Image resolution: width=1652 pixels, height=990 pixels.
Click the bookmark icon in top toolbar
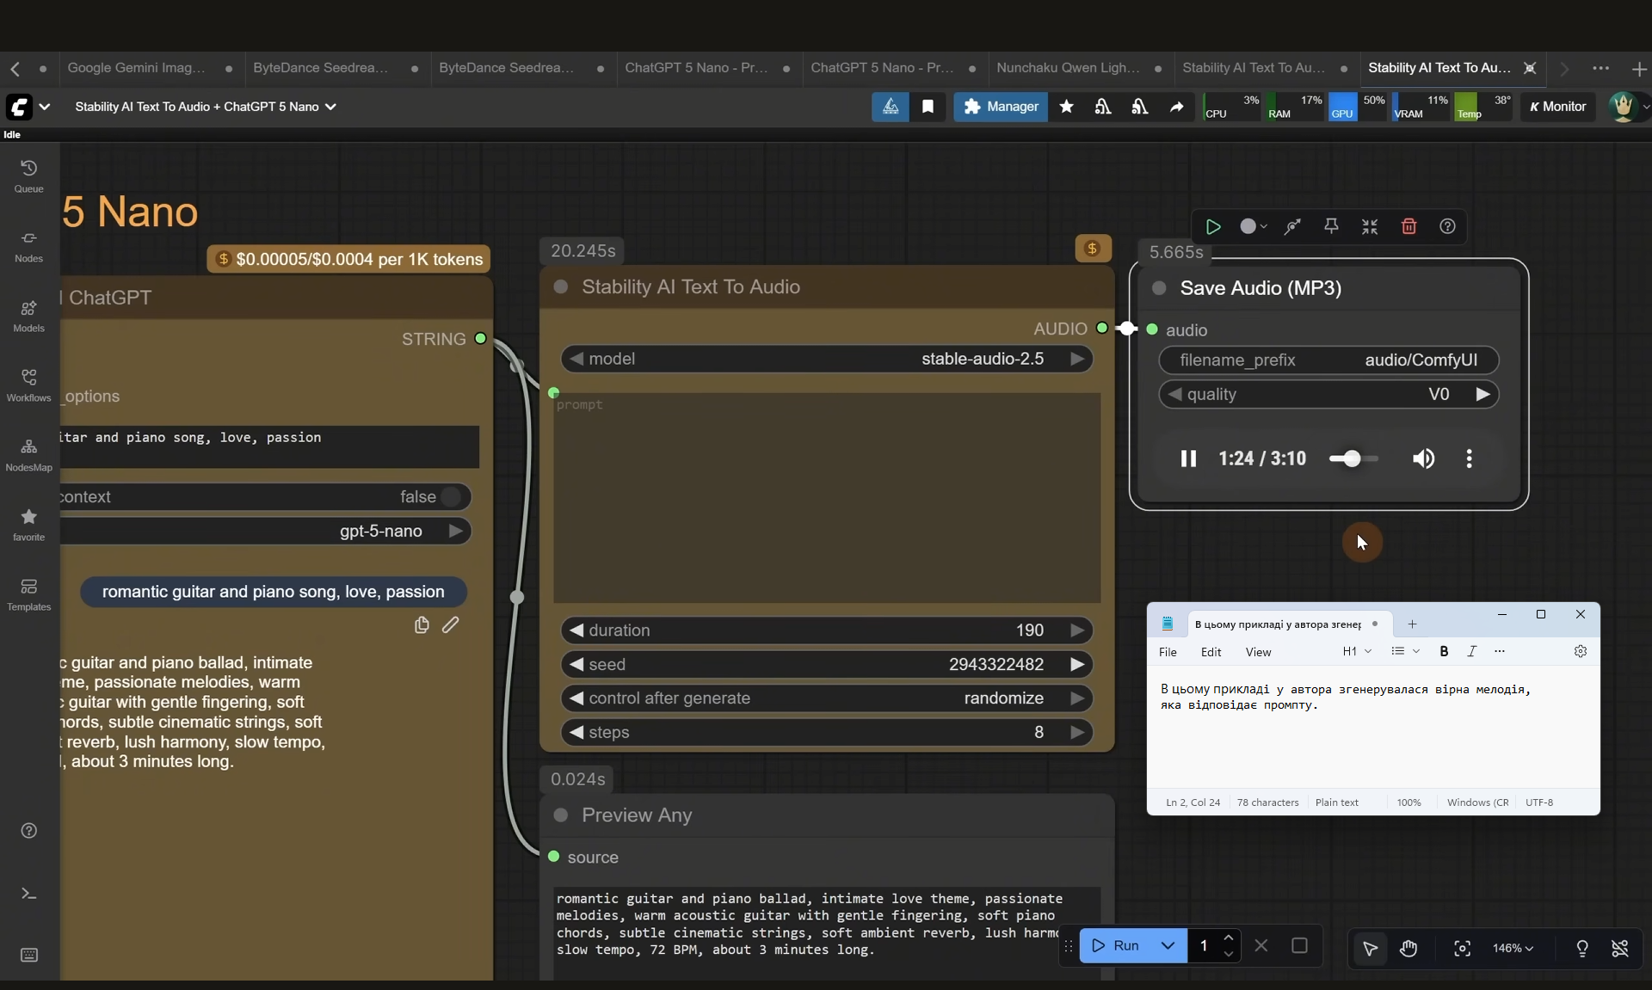coord(928,107)
